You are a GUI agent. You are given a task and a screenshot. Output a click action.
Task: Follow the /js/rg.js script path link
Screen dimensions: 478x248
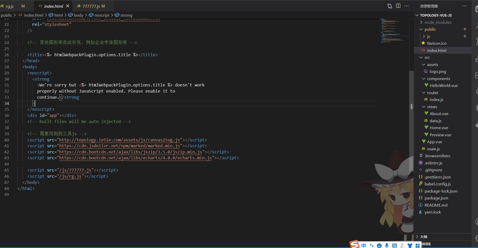pos(70,176)
